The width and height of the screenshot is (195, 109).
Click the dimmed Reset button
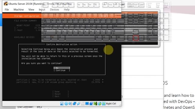click(x=61, y=94)
